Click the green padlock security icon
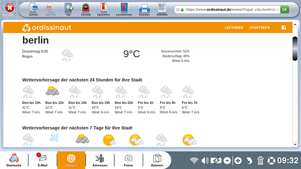Screen dimensions: 301x169 182,10
